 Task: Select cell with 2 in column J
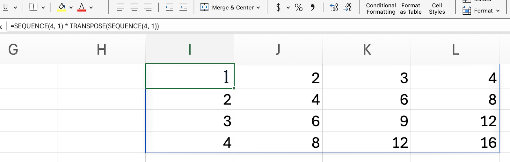click(x=278, y=76)
